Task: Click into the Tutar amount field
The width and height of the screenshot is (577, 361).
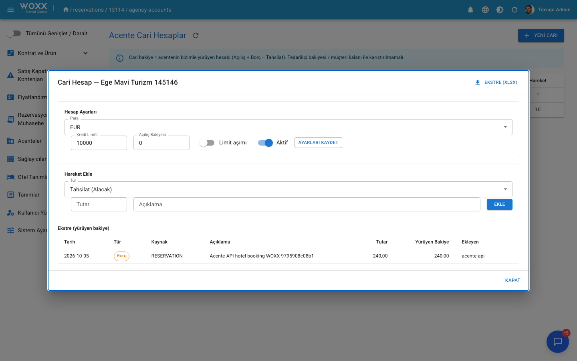Action: coord(99,205)
